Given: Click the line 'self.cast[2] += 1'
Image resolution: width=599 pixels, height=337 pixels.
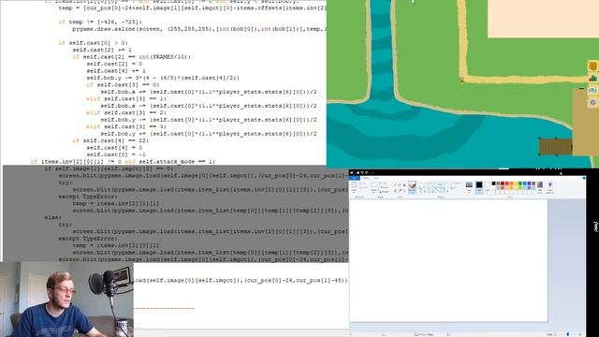Looking at the screenshot, I should pos(102,50).
